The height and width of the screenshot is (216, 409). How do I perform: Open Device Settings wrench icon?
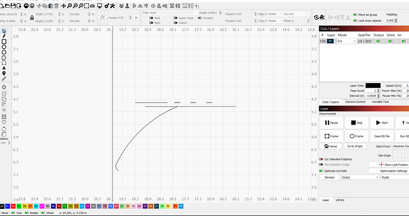(113, 6)
